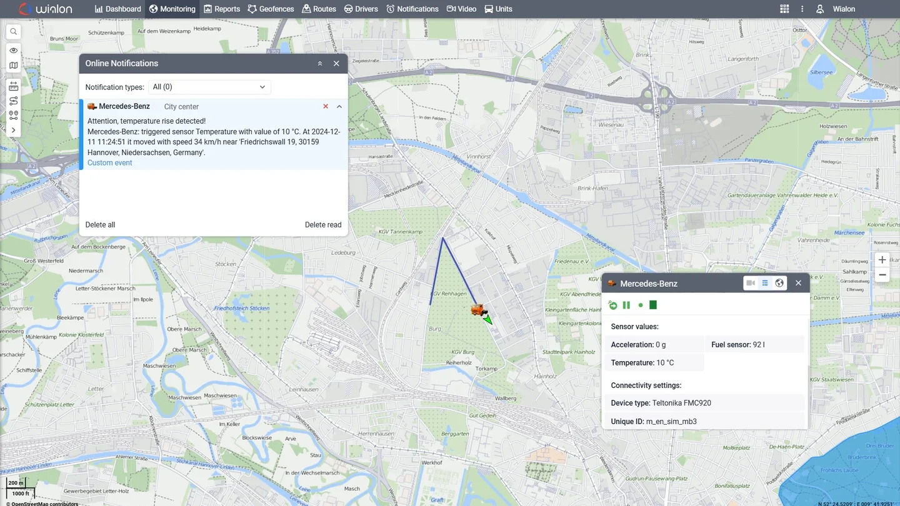
Task: Open the Notifications tab
Action: pos(412,9)
